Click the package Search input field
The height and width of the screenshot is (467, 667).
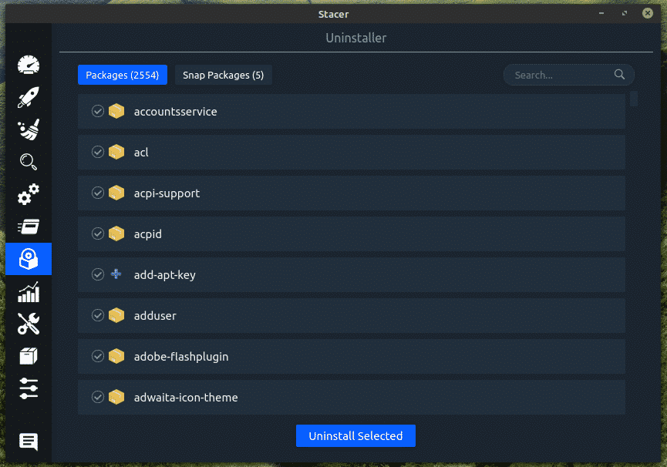click(561, 75)
